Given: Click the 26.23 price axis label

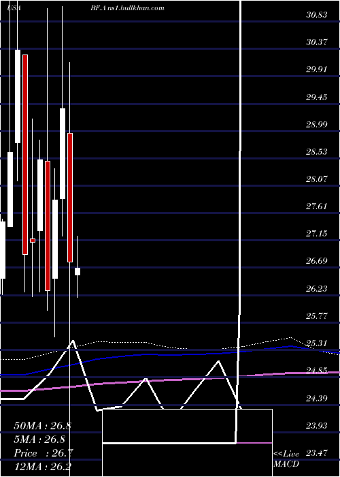Looking at the screenshot, I should (x=317, y=289).
